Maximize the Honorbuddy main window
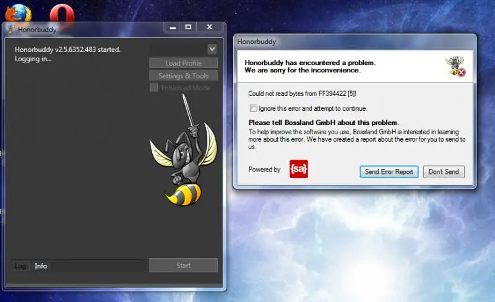The width and height of the screenshot is (495, 302). pos(188,27)
